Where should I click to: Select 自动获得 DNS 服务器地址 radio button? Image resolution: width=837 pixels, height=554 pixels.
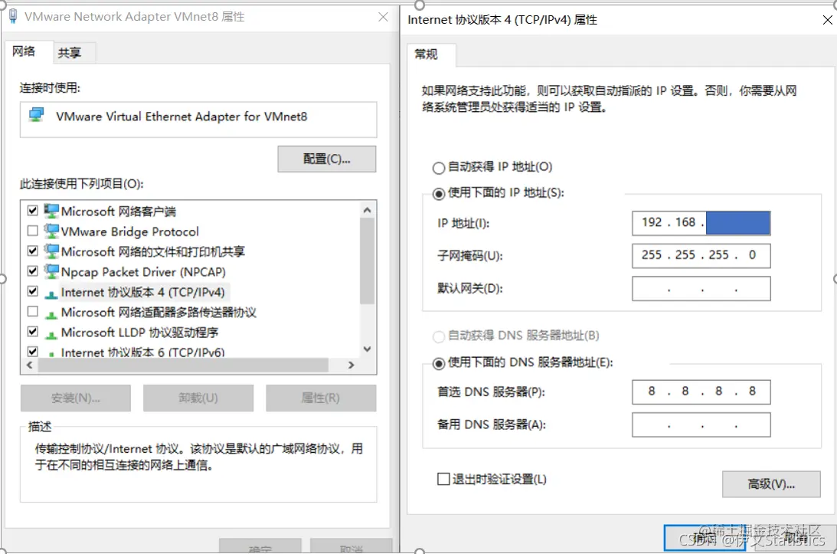pyautogui.click(x=437, y=336)
